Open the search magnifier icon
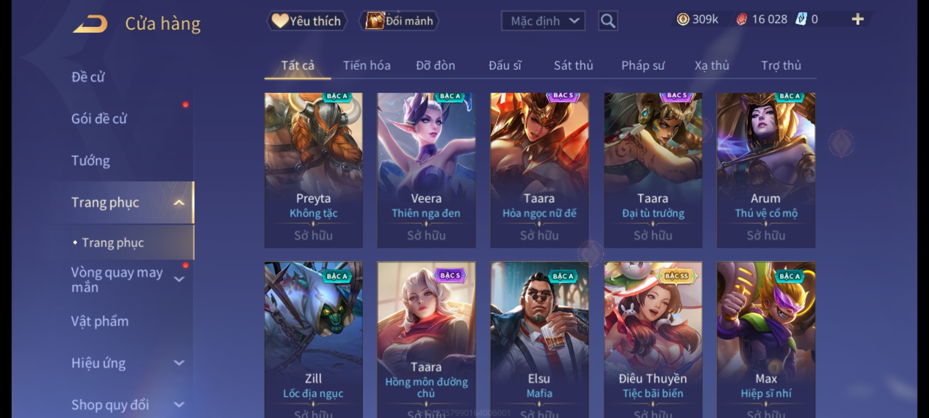The image size is (929, 418). coord(608,21)
